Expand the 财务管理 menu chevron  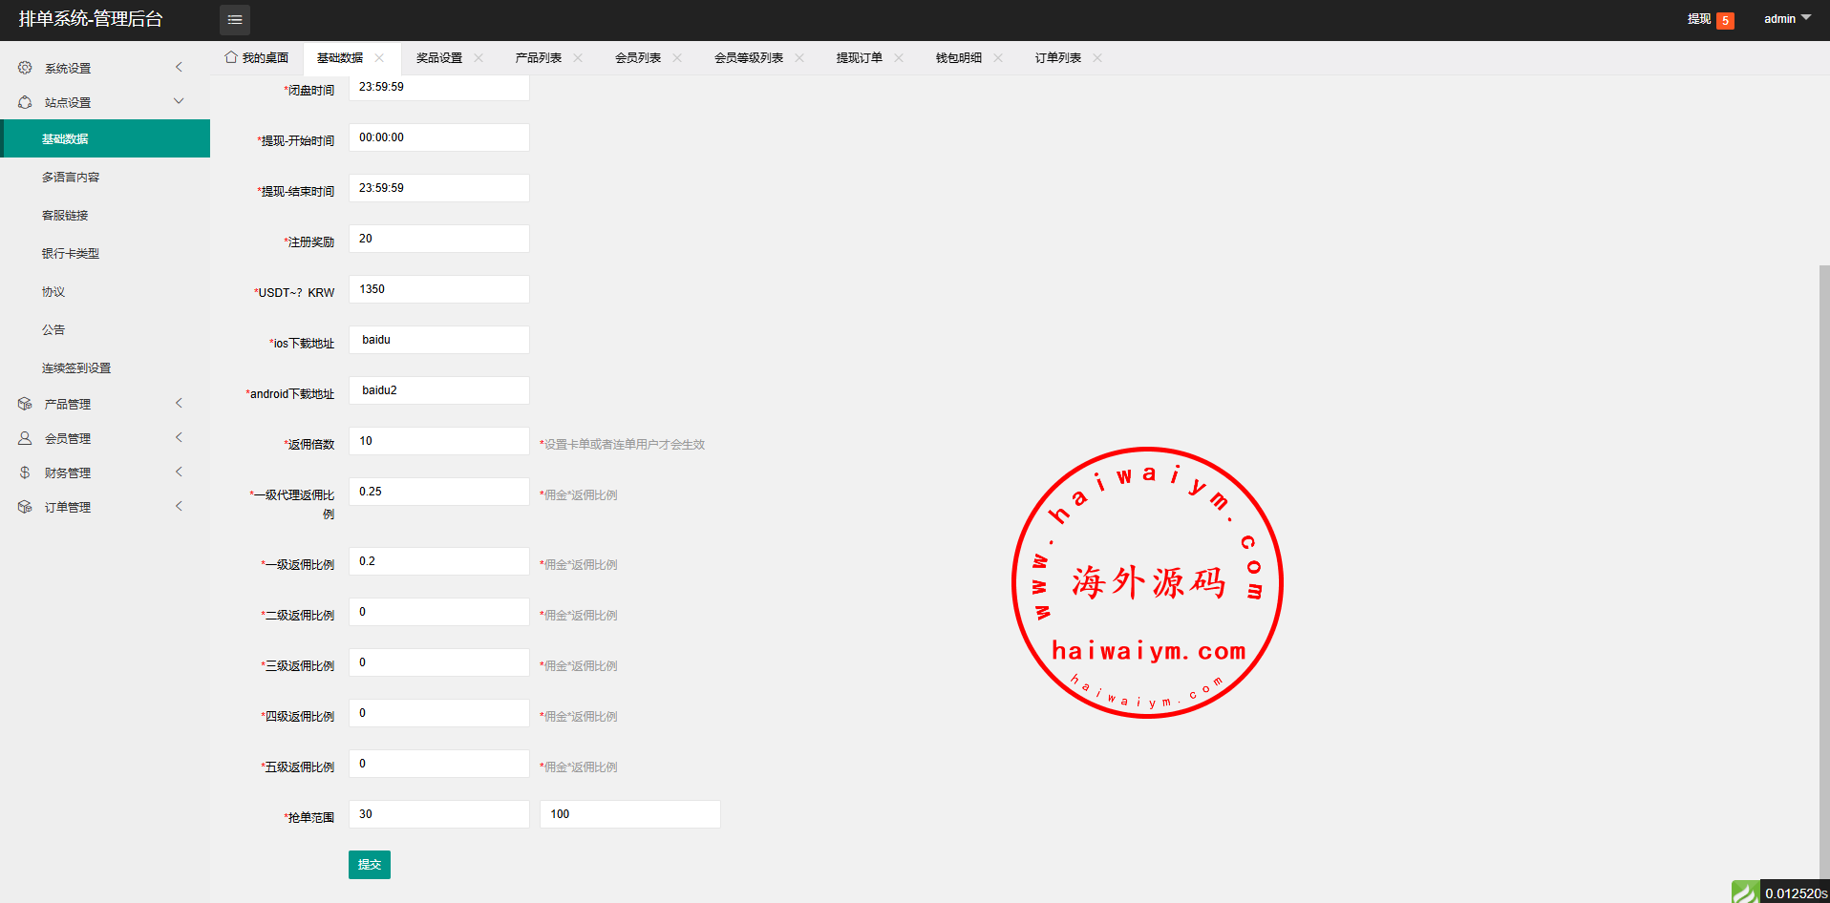tap(179, 472)
